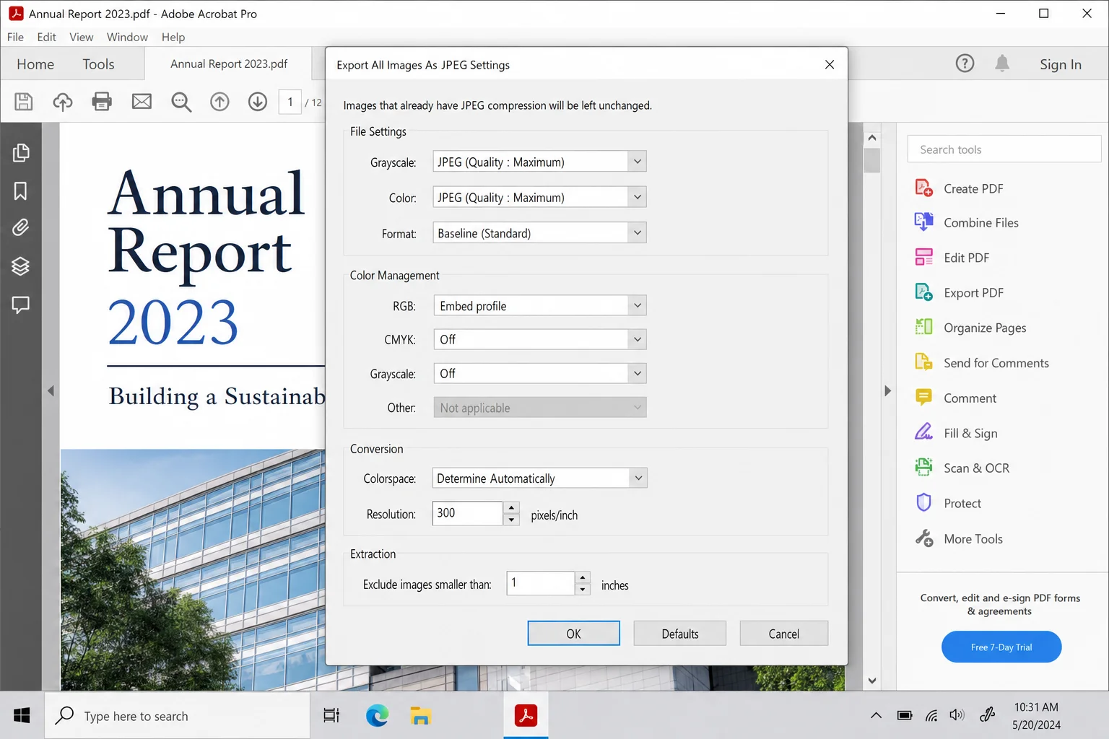The height and width of the screenshot is (739, 1109).
Task: Open the Windows Start menu
Action: pyautogui.click(x=22, y=715)
